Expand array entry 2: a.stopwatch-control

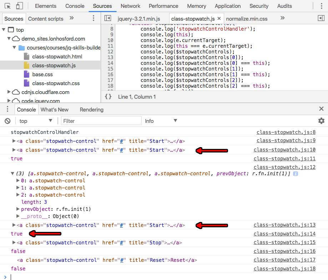(x=18, y=195)
